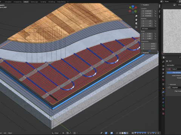Collapse the EdgeSplit modifier panel
The width and height of the screenshot is (181, 135).
coord(167,87)
